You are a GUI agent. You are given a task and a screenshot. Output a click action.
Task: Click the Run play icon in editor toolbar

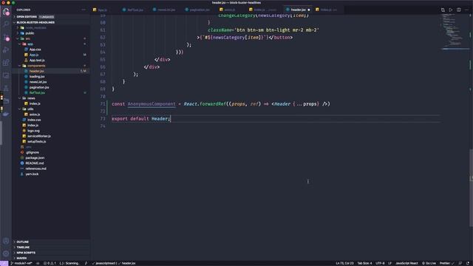click(x=451, y=10)
